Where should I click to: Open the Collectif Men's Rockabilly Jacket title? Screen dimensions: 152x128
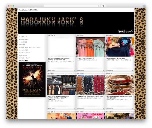pyautogui.click(x=58, y=98)
